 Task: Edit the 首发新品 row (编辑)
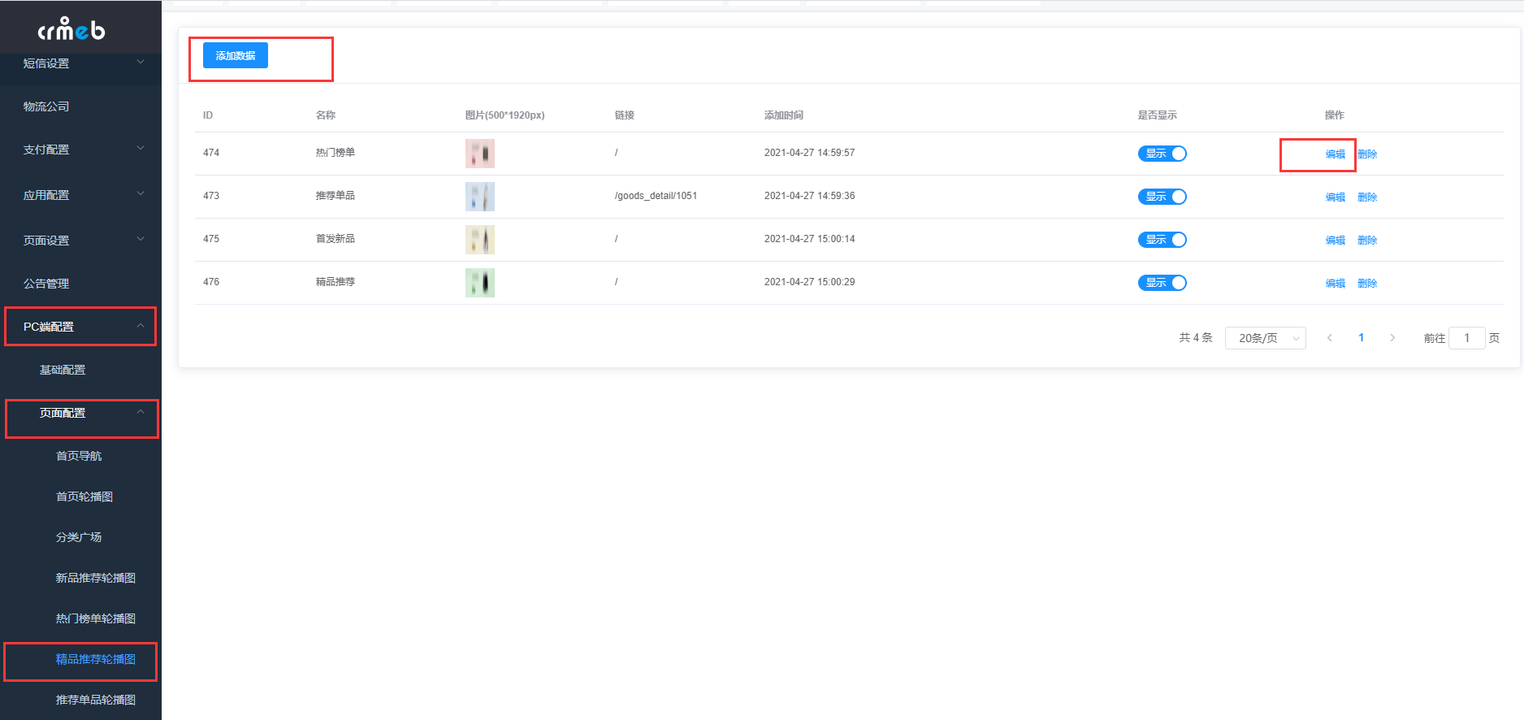1336,240
